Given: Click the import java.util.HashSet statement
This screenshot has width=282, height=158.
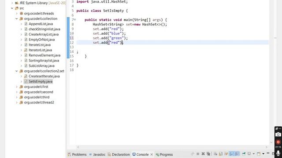Looking at the screenshot, I should pos(102,2).
